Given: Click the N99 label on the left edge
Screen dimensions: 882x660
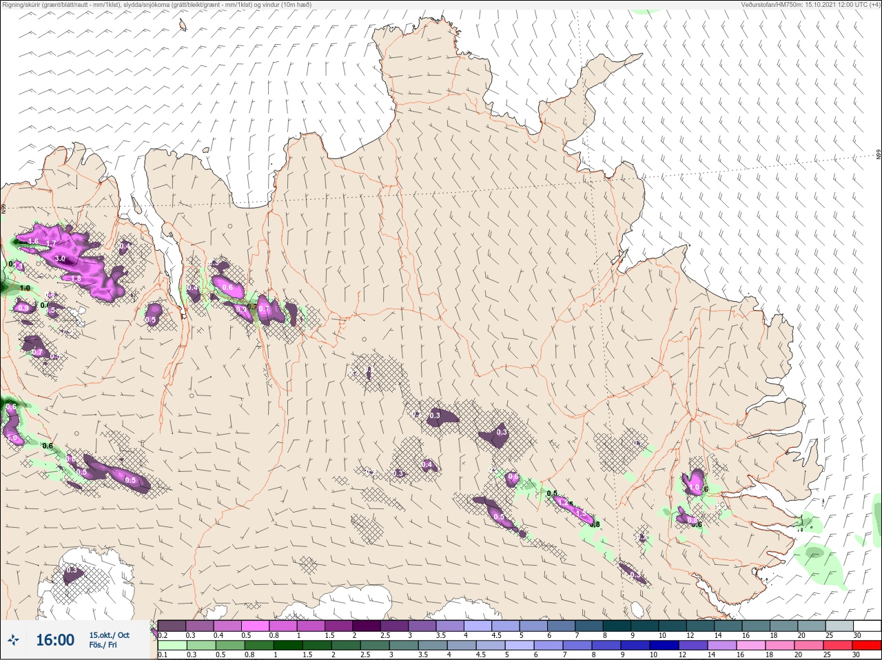Looking at the screenshot, I should point(3,207).
